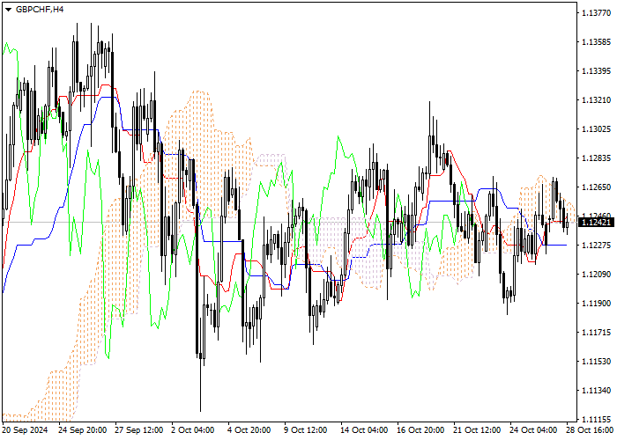This screenshot has height=440, width=617.
Task: Click price level 1.13210 on scale
Action: pos(596,100)
